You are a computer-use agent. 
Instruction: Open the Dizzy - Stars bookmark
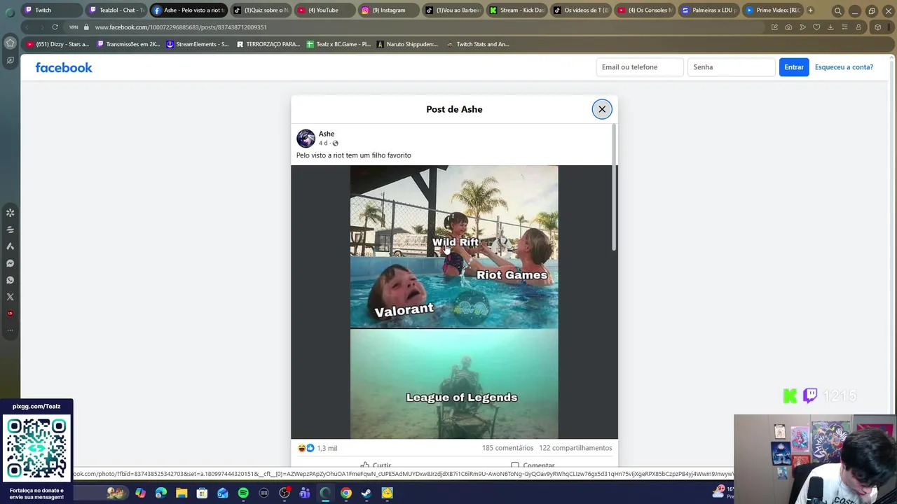tap(57, 44)
